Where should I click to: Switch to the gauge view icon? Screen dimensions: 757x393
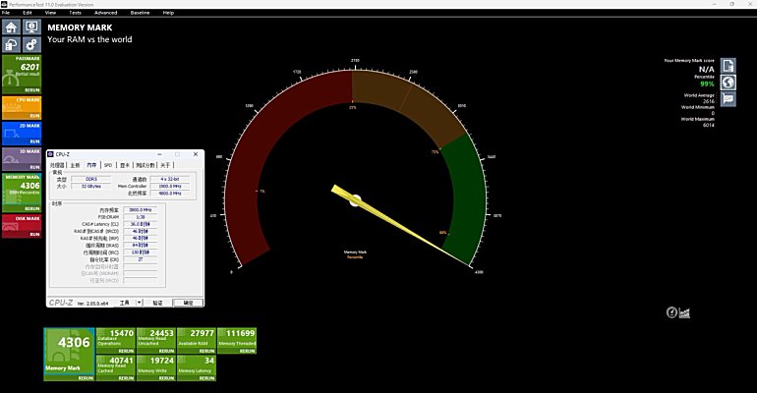click(671, 312)
